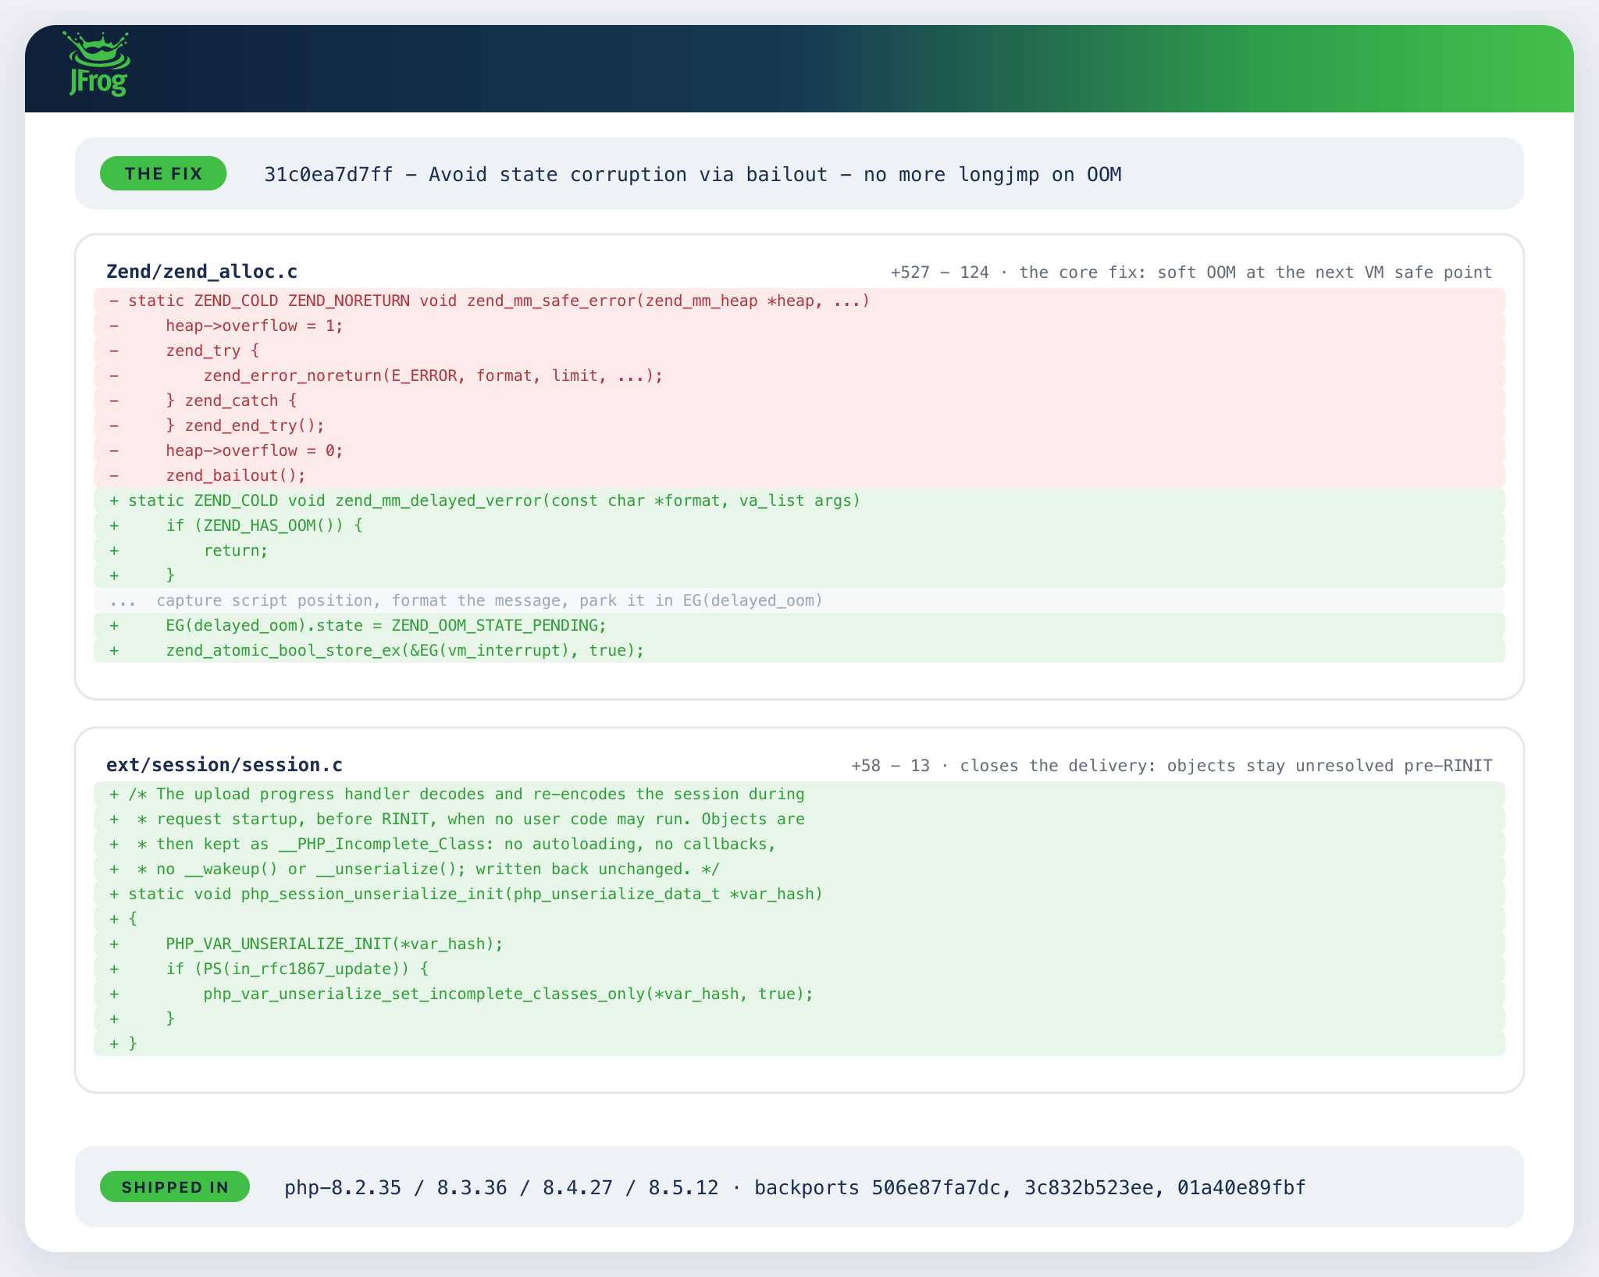1599x1277 pixels.
Task: Click added line 'return;'
Action: pos(799,550)
